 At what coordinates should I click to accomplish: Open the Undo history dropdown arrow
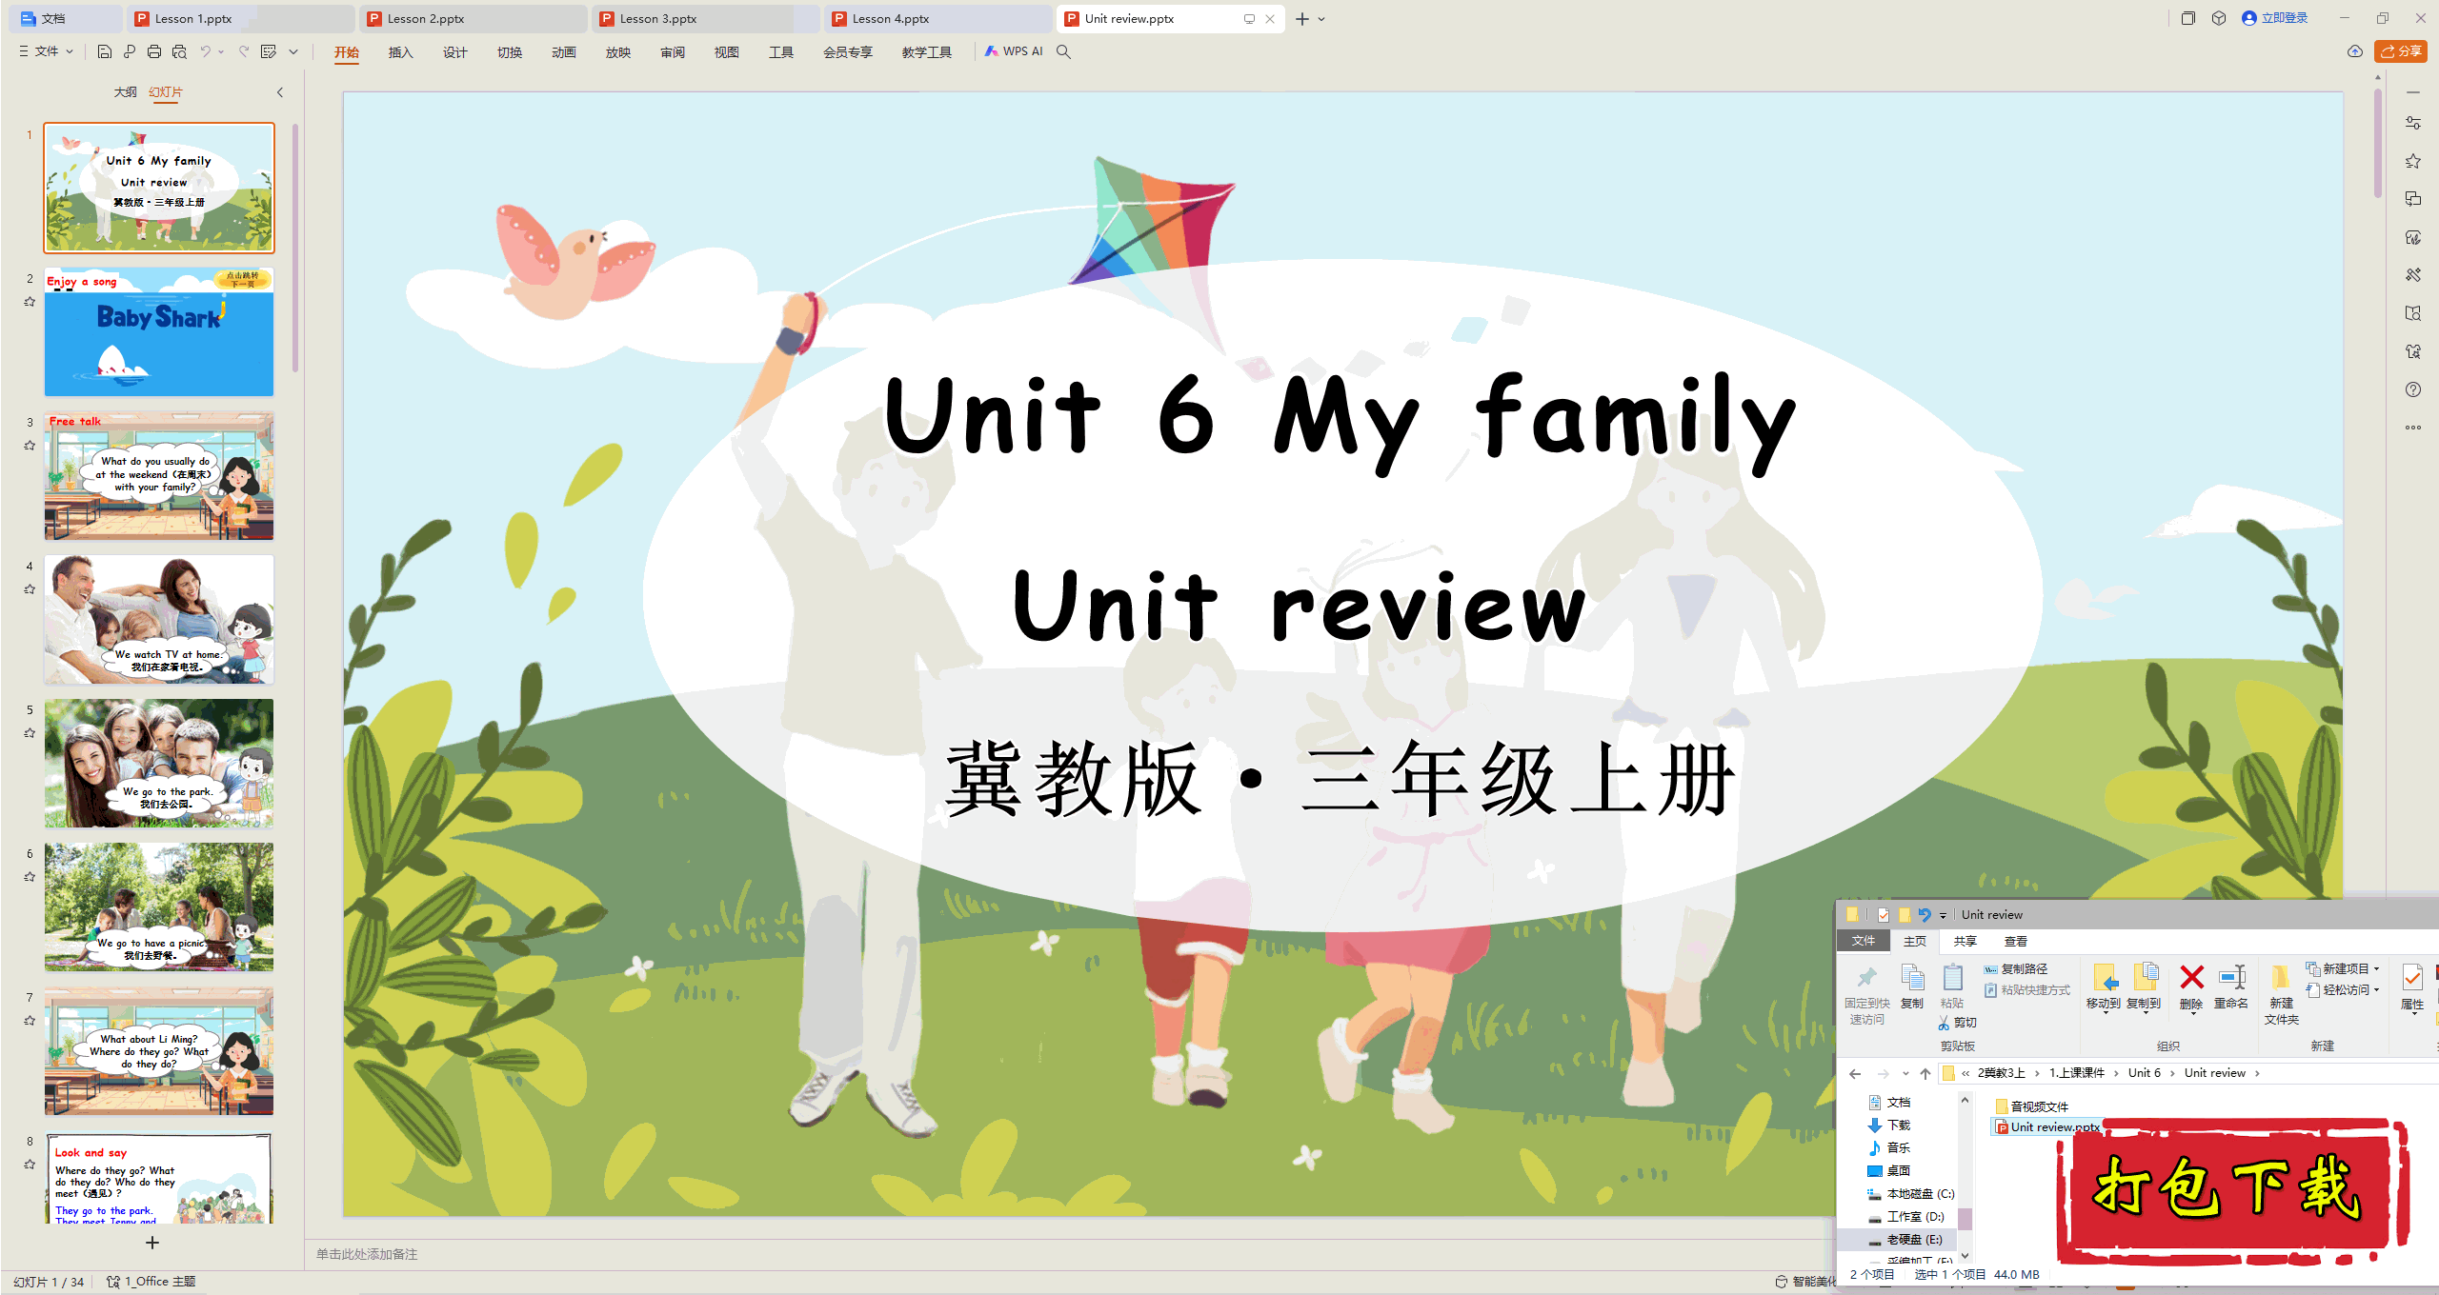point(221,51)
